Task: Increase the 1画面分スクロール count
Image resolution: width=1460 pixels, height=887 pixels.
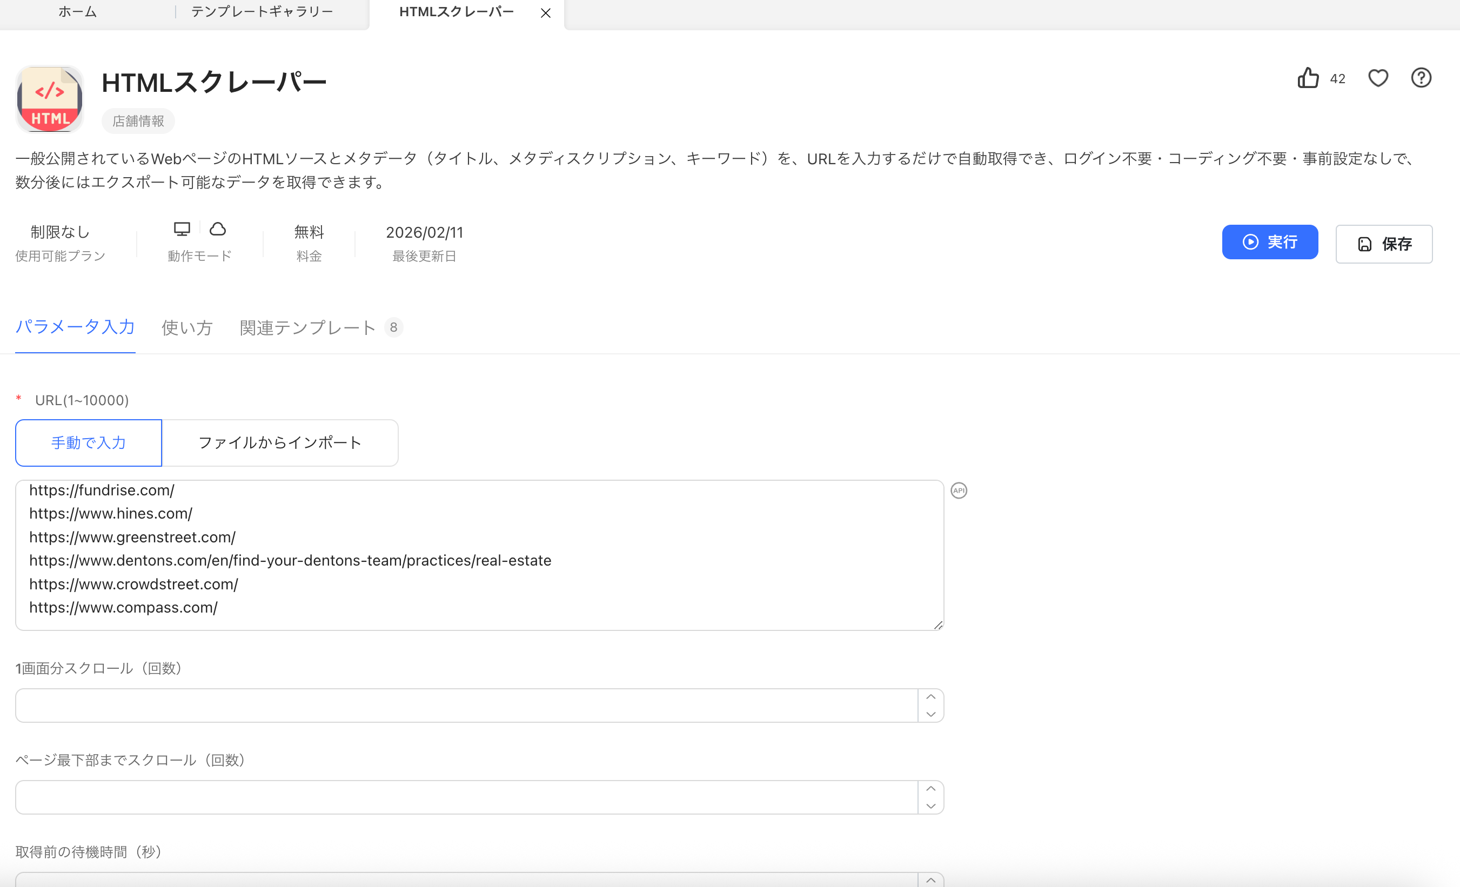Action: point(930,696)
